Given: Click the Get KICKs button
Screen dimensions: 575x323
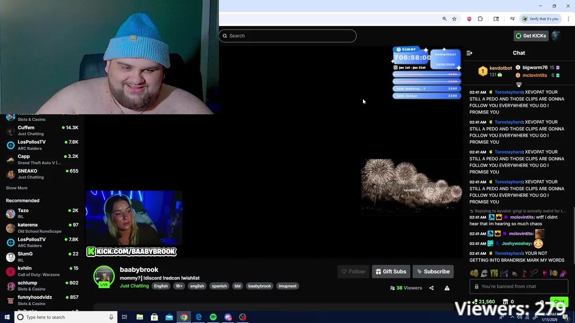Looking at the screenshot, I should click(x=531, y=36).
